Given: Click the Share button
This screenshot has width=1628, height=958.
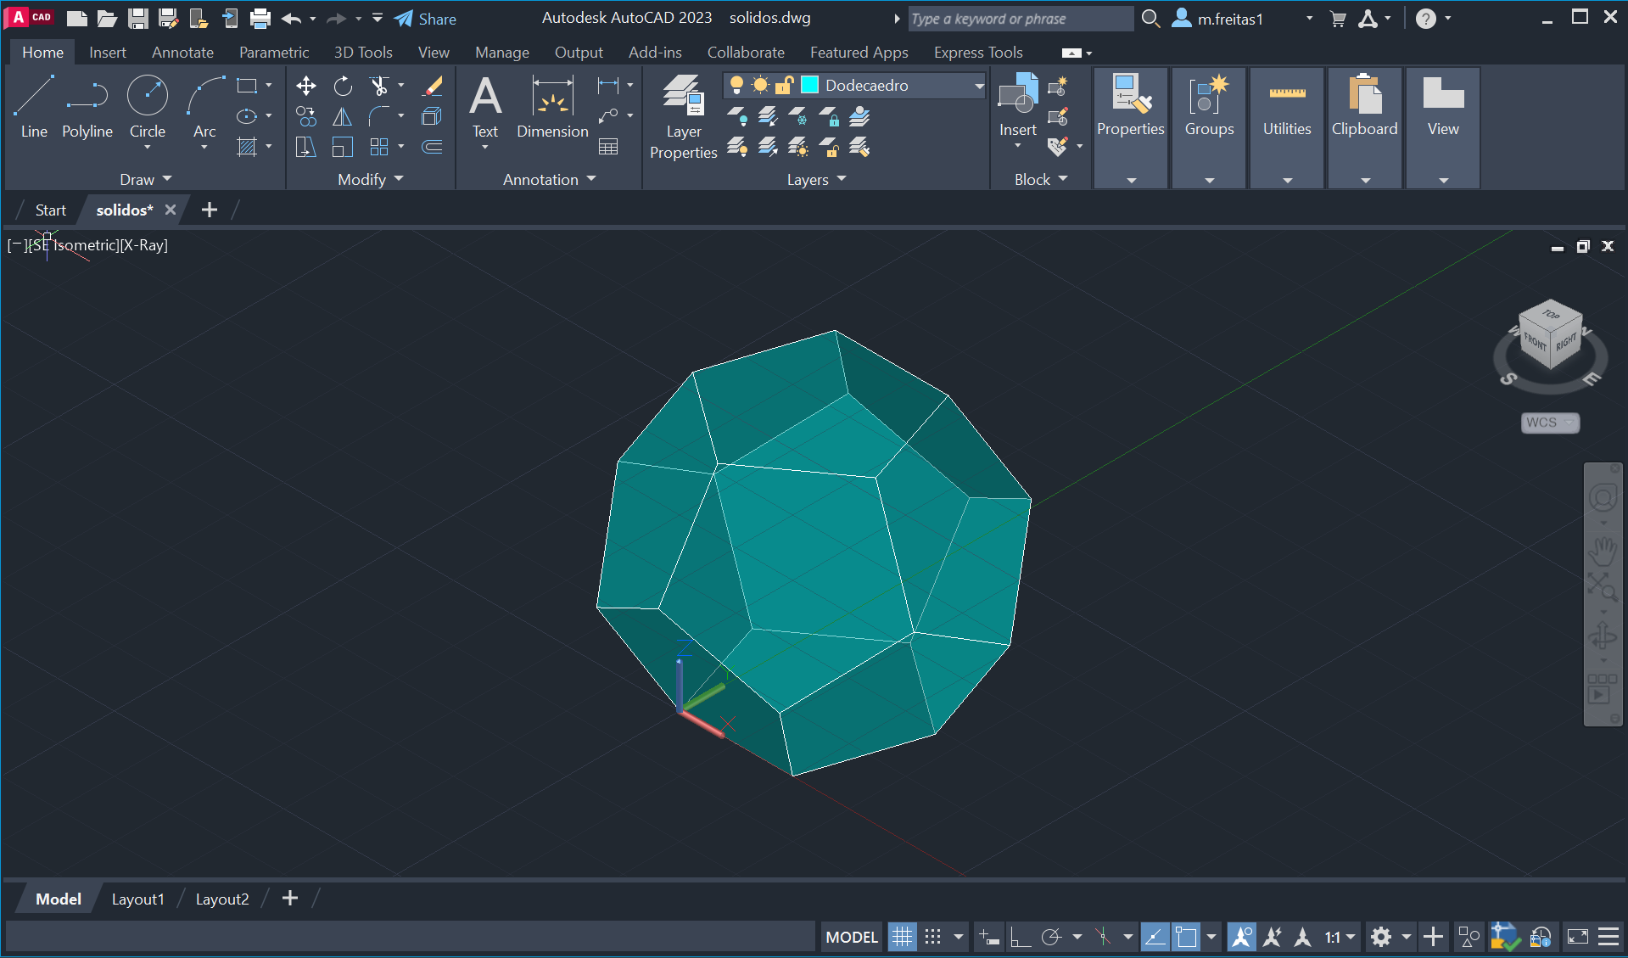Looking at the screenshot, I should [426, 19].
